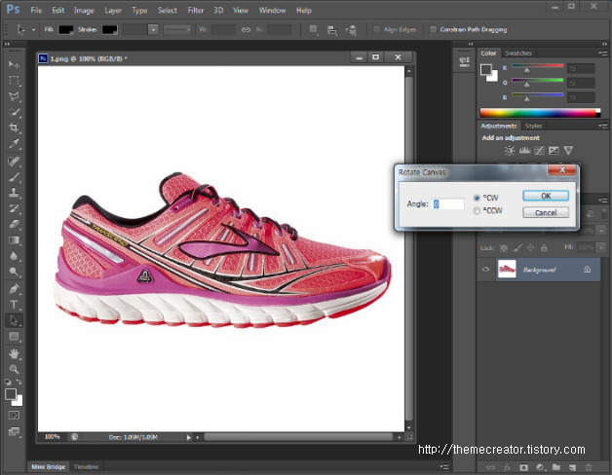Add a layer mask

(523, 467)
